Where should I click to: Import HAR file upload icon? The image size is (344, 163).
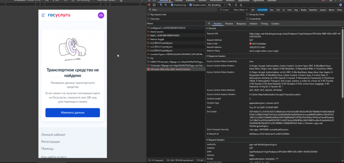236,5
